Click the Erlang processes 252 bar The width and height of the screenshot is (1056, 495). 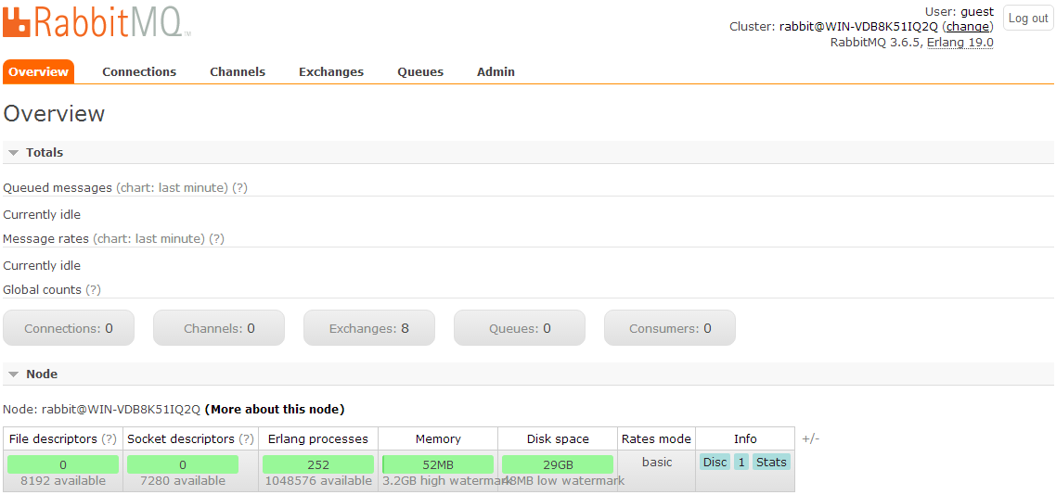[318, 464]
